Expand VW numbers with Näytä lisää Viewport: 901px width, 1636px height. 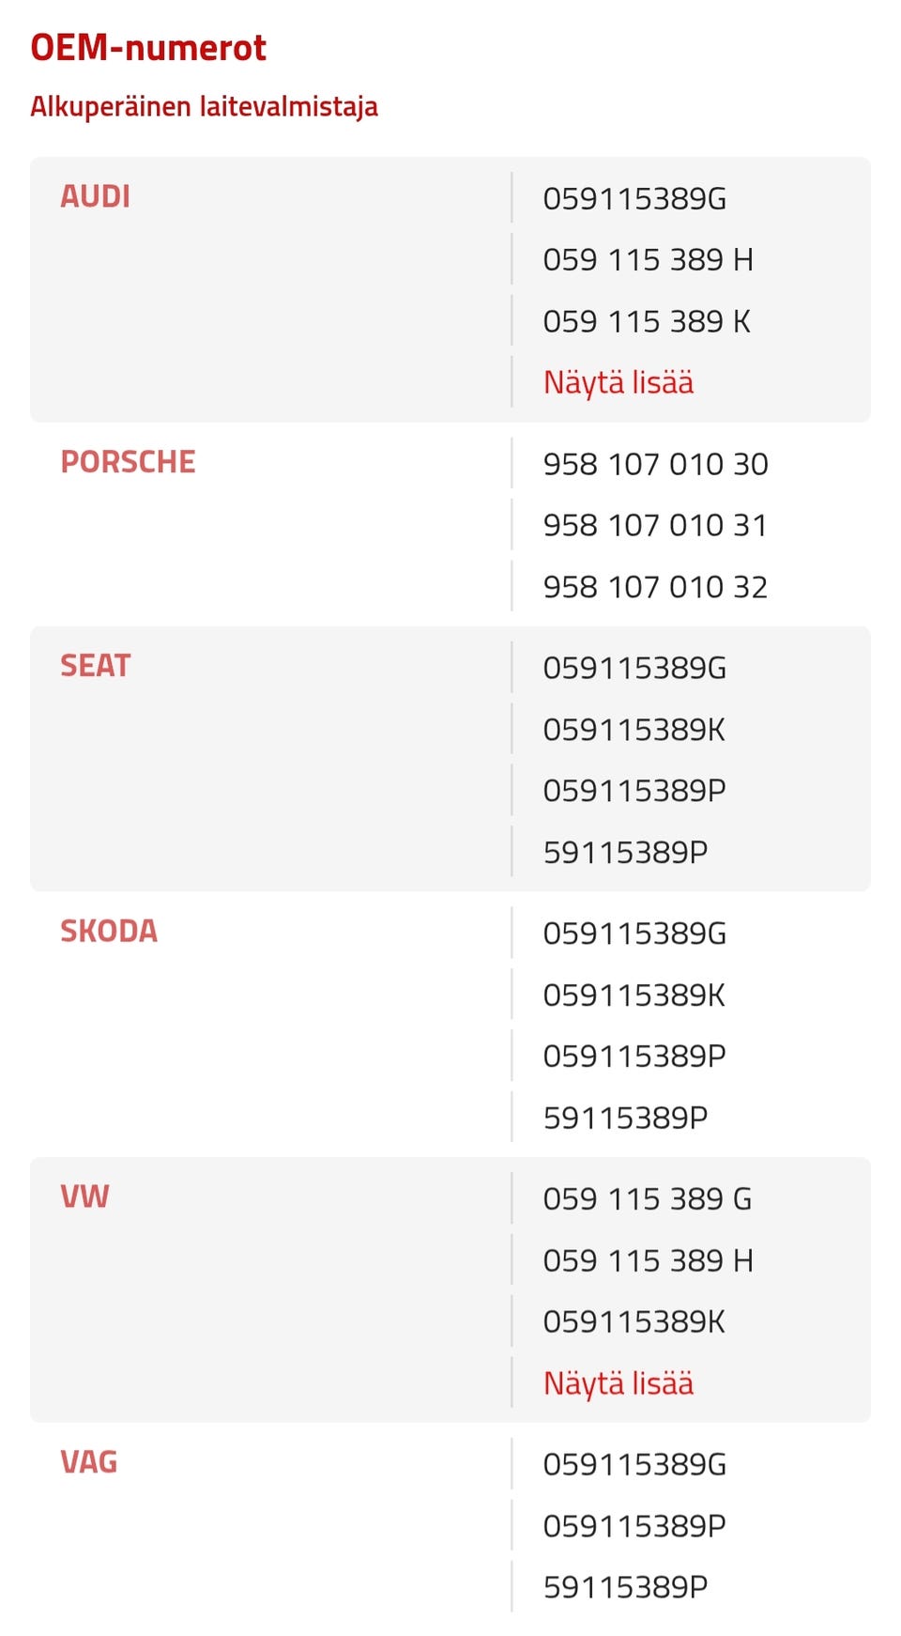618,1383
